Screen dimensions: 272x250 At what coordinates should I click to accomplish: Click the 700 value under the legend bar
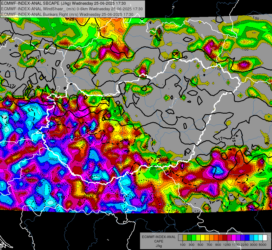[x=209, y=245]
